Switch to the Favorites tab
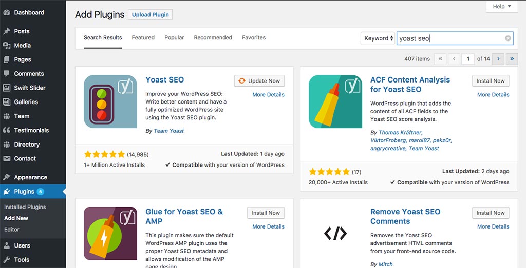The height and width of the screenshot is (268, 526). pos(254,38)
